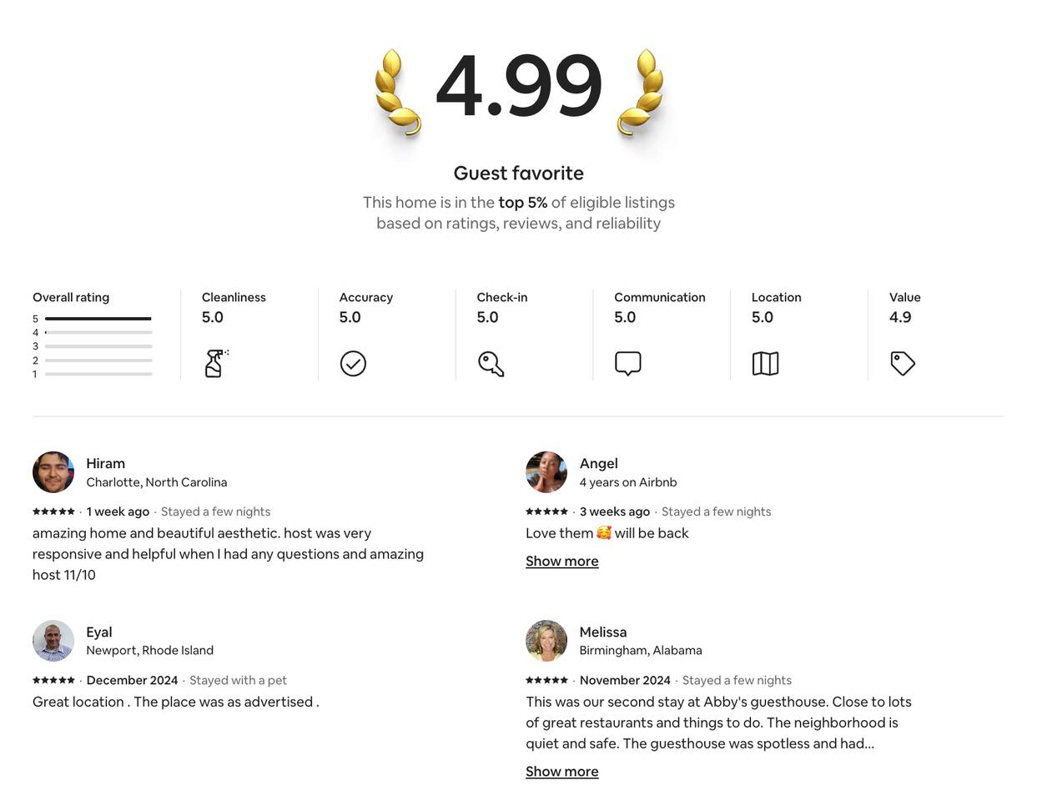Click the Communication speech bubble icon
The width and height of the screenshot is (1037, 801).
coord(627,363)
